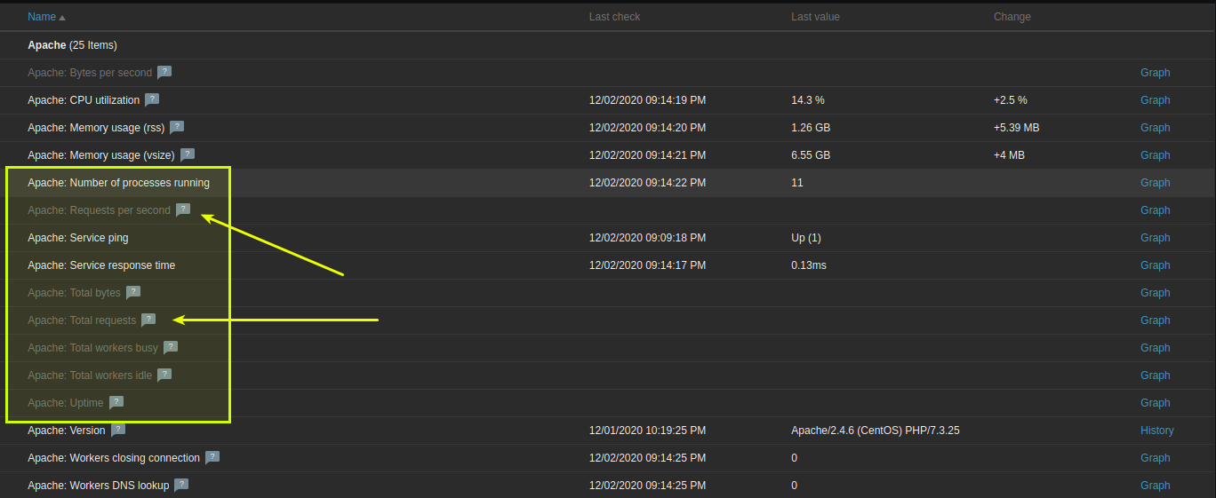1216x498 pixels.
Task: Click the change value '+4 MB'
Action: tap(1009, 155)
